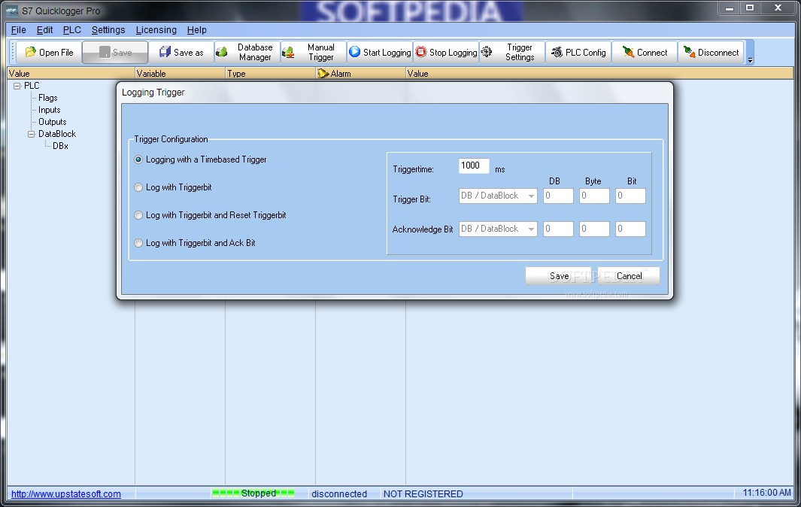801x507 pixels.
Task: Click the Disconnect plug icon
Action: [x=690, y=52]
